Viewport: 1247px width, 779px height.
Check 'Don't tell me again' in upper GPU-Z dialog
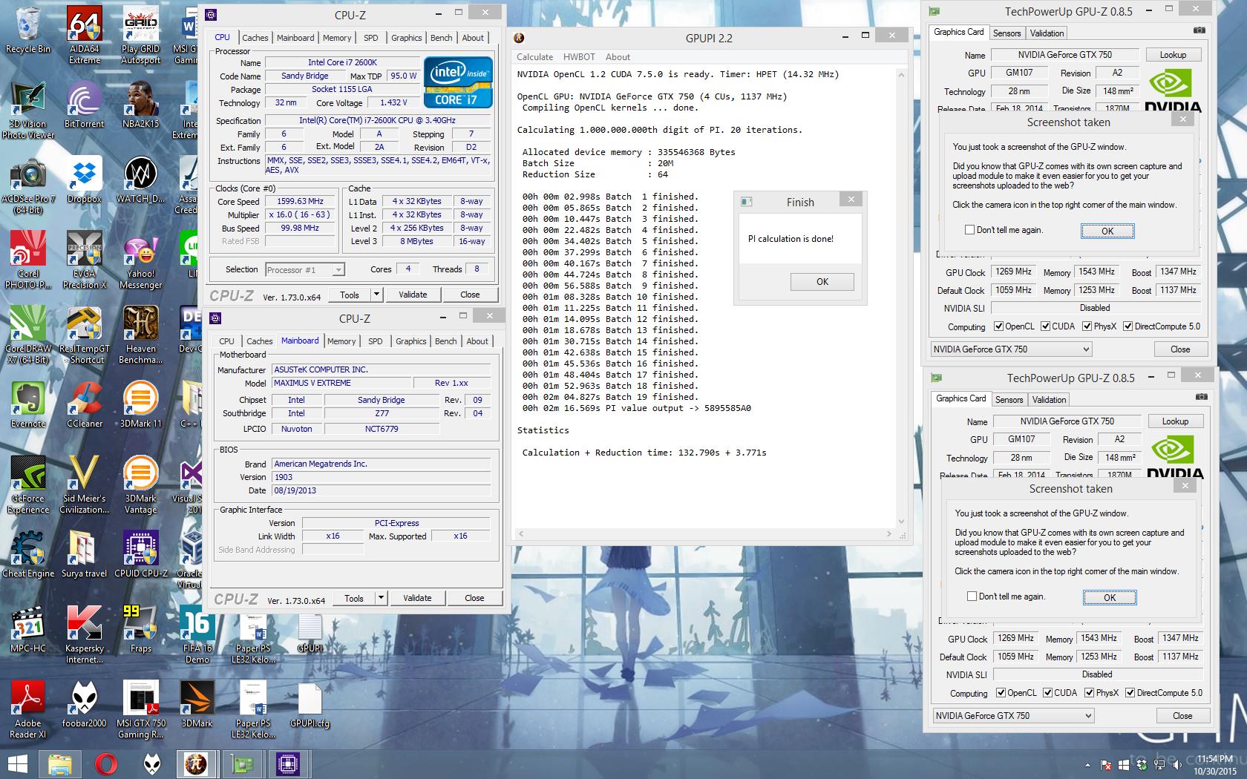click(969, 230)
